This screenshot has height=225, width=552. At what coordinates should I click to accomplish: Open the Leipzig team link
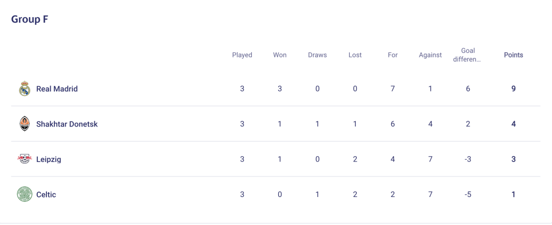49,159
